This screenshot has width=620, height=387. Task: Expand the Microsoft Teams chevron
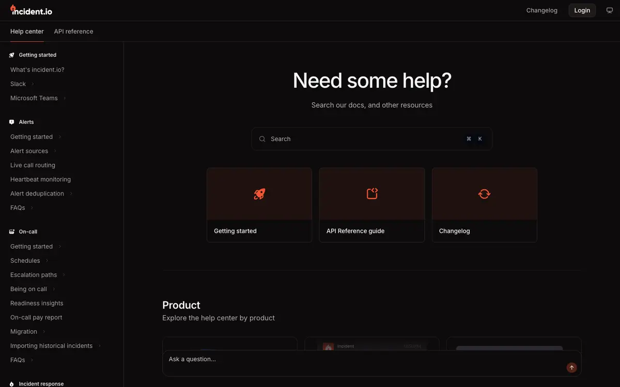pyautogui.click(x=65, y=98)
